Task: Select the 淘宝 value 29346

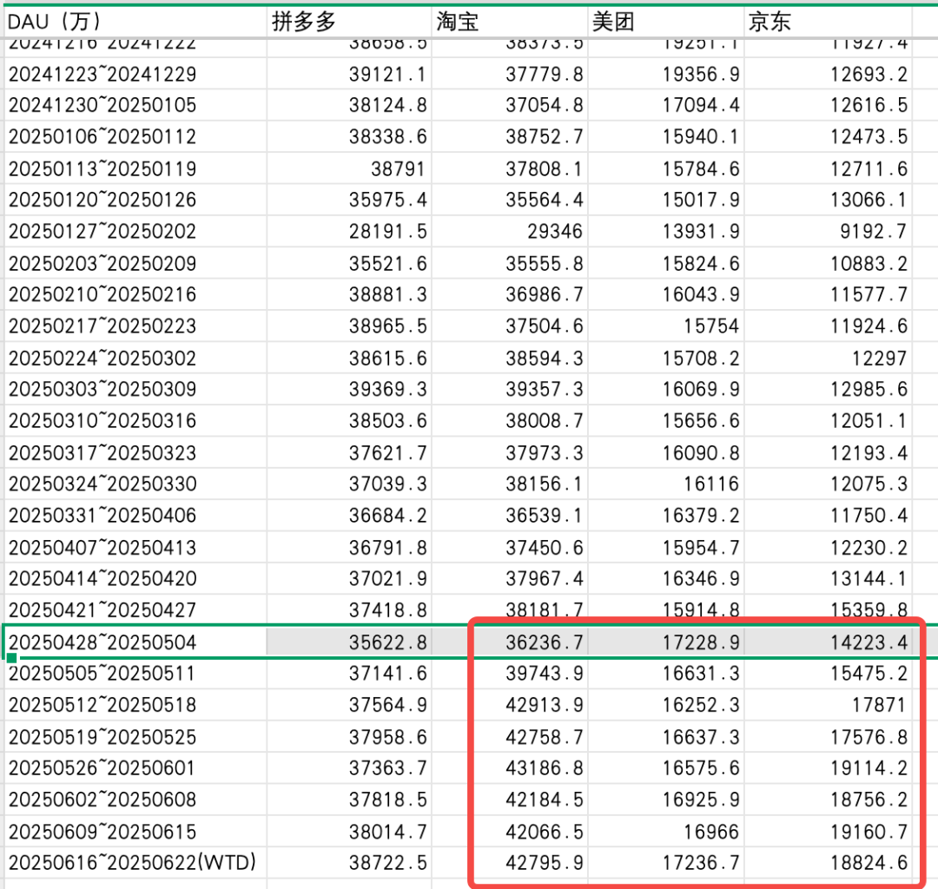Action: point(510,232)
